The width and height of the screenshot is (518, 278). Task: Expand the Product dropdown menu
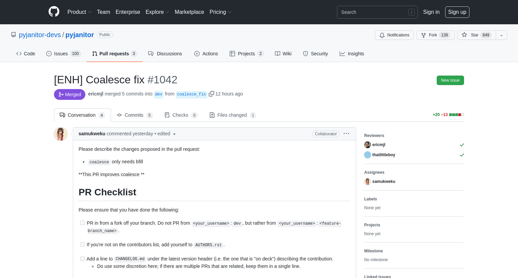point(79,12)
